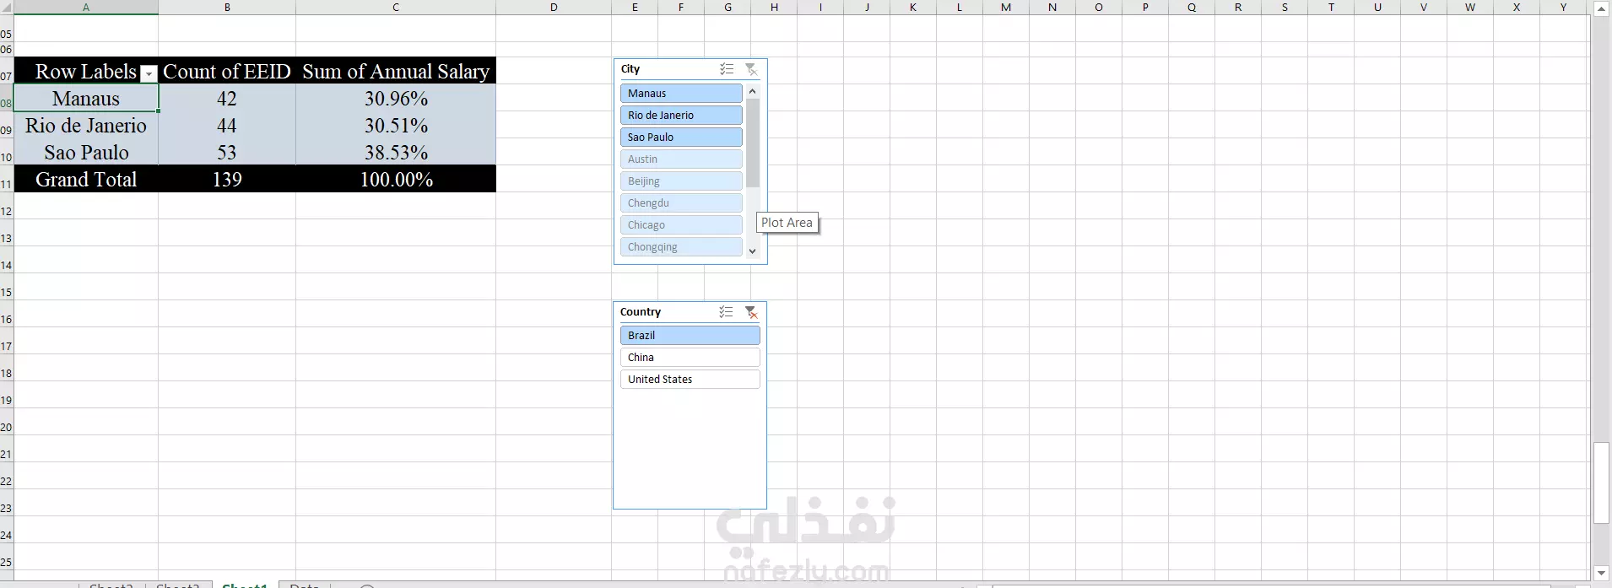Select column Q header
This screenshot has width=1612, height=588.
1192,7
